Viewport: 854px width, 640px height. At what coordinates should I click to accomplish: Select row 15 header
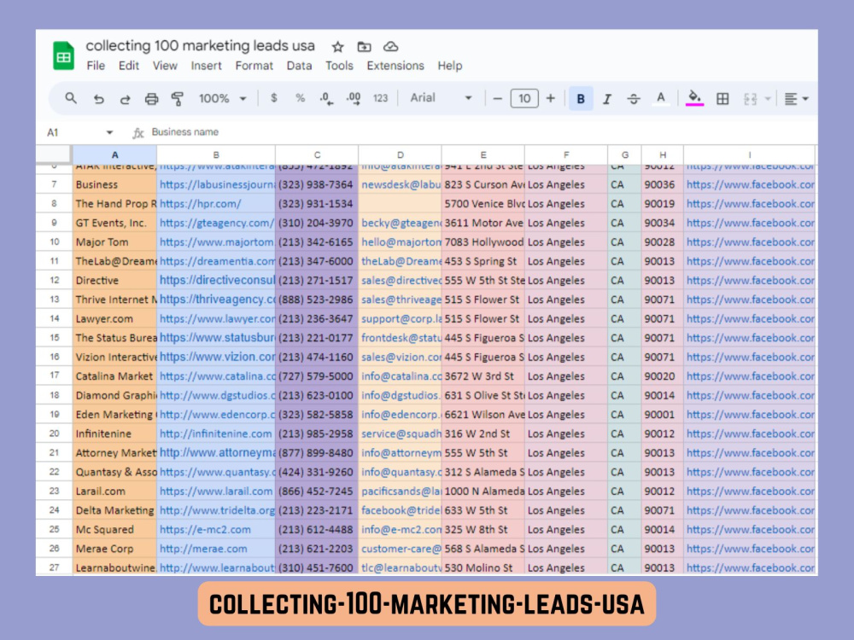(x=54, y=337)
